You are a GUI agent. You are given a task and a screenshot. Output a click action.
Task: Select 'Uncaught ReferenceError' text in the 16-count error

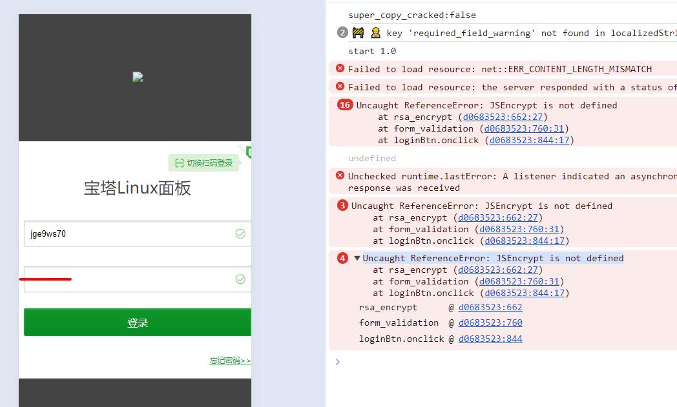click(x=486, y=105)
